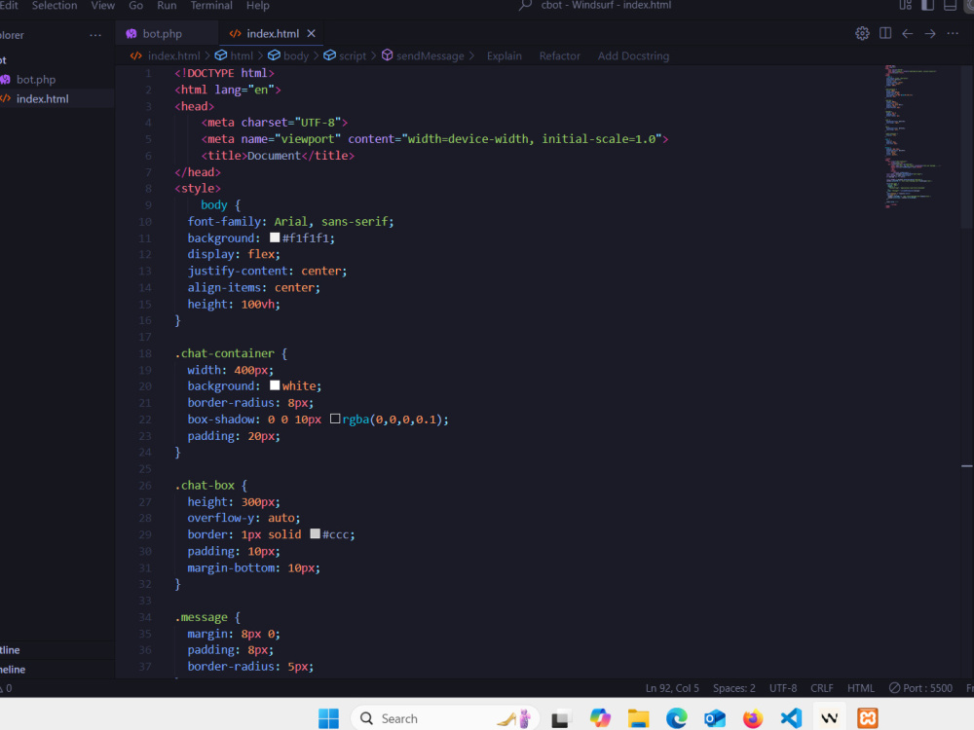Toggle bottom panel layout icon
Screen dimensions: 974x730
point(950,6)
